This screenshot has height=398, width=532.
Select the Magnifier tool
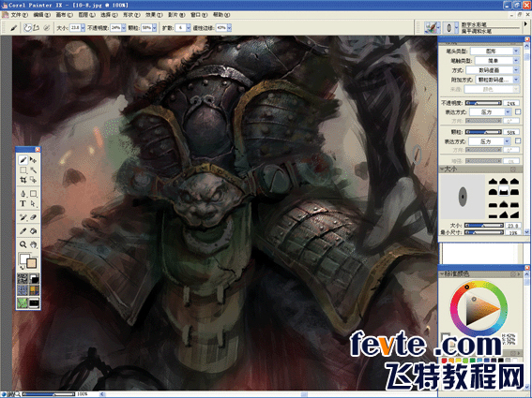coord(23,244)
